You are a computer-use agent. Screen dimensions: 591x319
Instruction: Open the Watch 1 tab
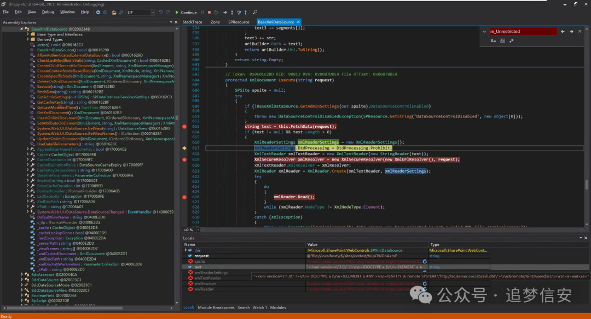pyautogui.click(x=260, y=308)
